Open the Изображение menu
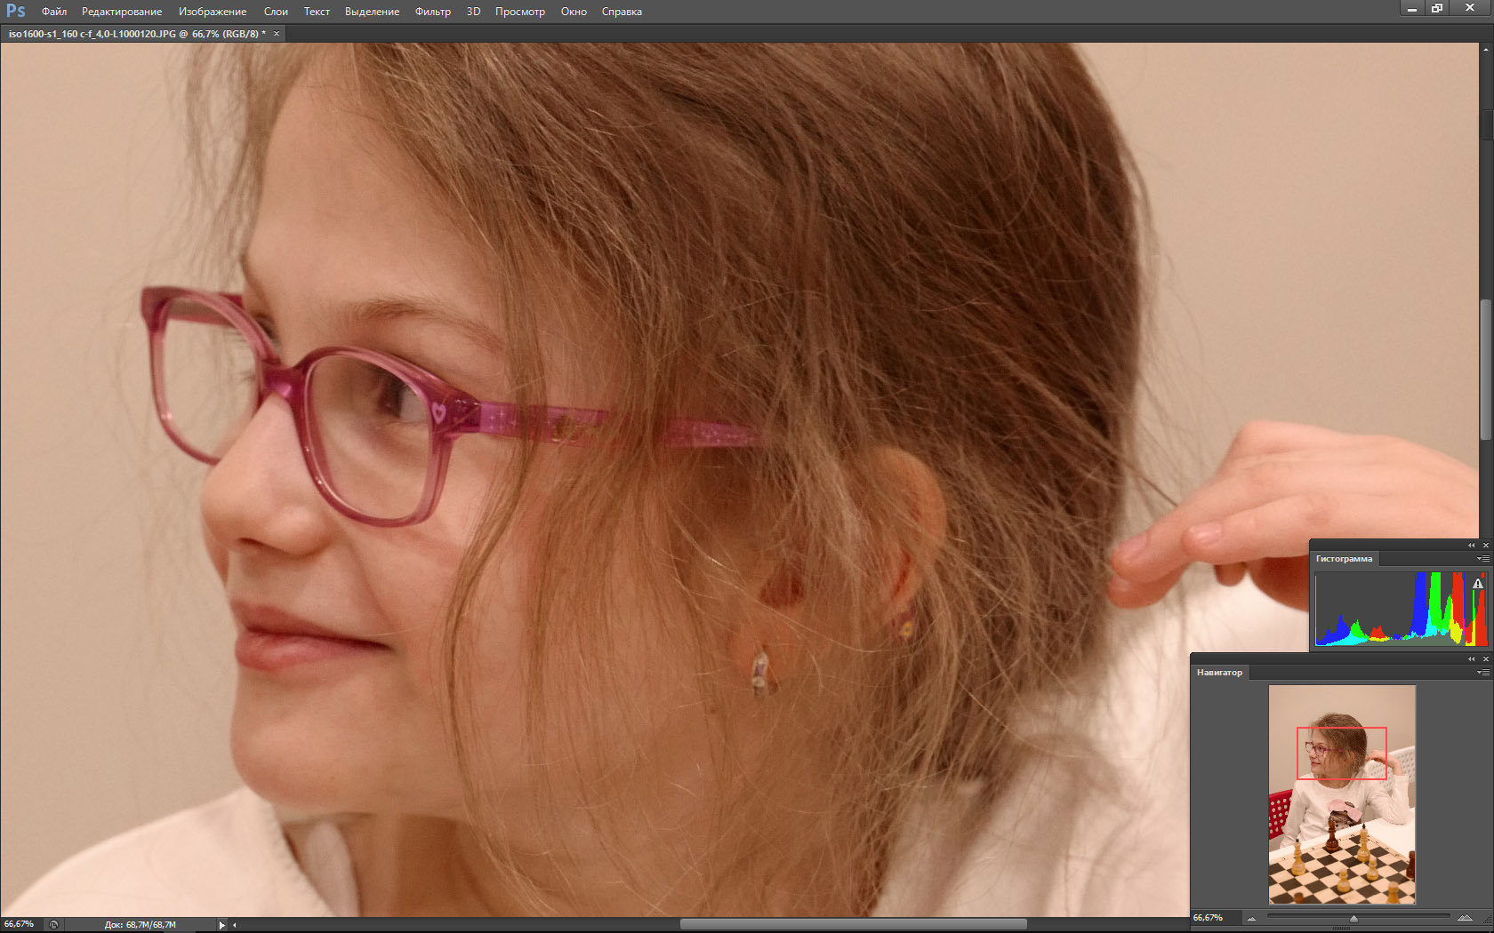Image resolution: width=1494 pixels, height=933 pixels. tap(213, 12)
